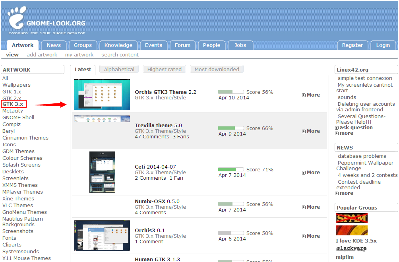Viewport: 399px width, 262px height.
Task: Click the GNOME foot logo
Action: coord(17,17)
